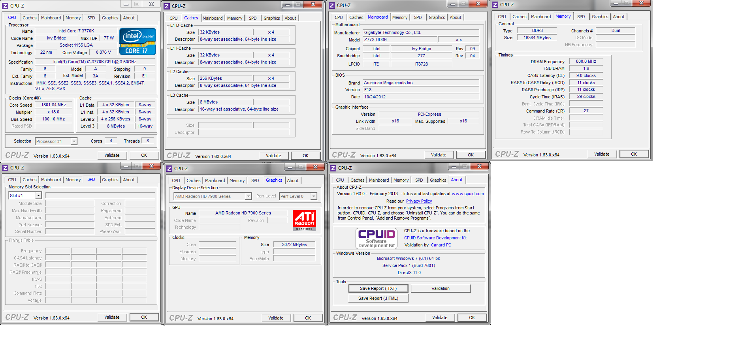Image resolution: width=755 pixels, height=344 pixels.
Task: Click CPU-Z title bar icon of About window
Action: tap(333, 168)
